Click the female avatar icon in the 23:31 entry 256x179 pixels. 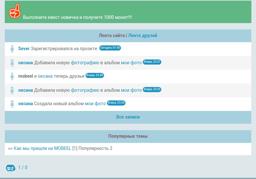point(12,63)
